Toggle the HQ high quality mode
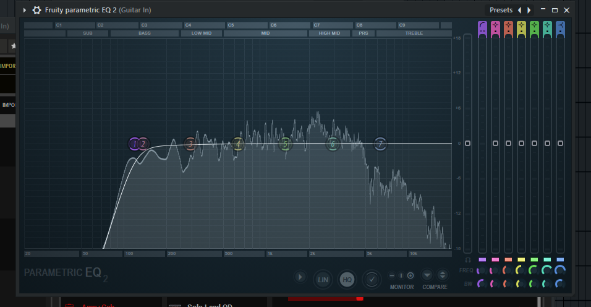591x307 pixels. click(x=347, y=279)
